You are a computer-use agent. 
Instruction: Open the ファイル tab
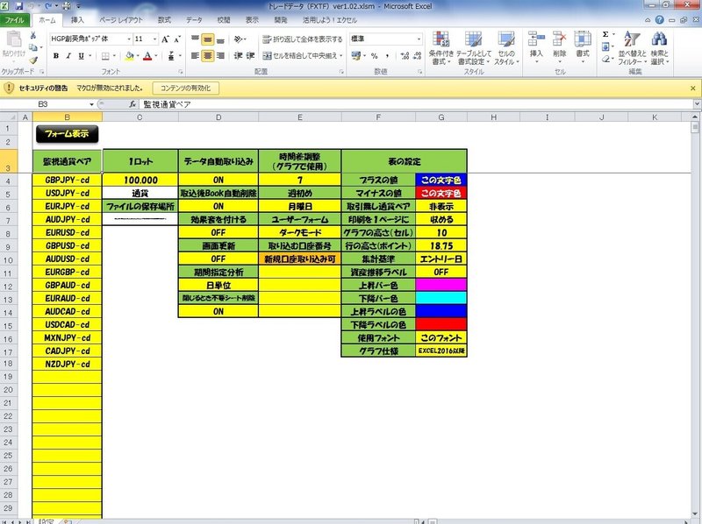(15, 20)
